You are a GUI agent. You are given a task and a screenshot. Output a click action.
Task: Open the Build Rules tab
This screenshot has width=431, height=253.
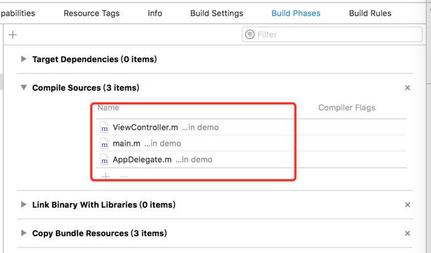pos(369,13)
